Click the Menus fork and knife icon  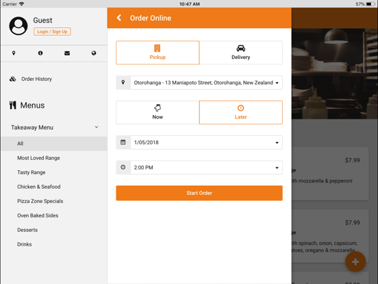pos(13,105)
